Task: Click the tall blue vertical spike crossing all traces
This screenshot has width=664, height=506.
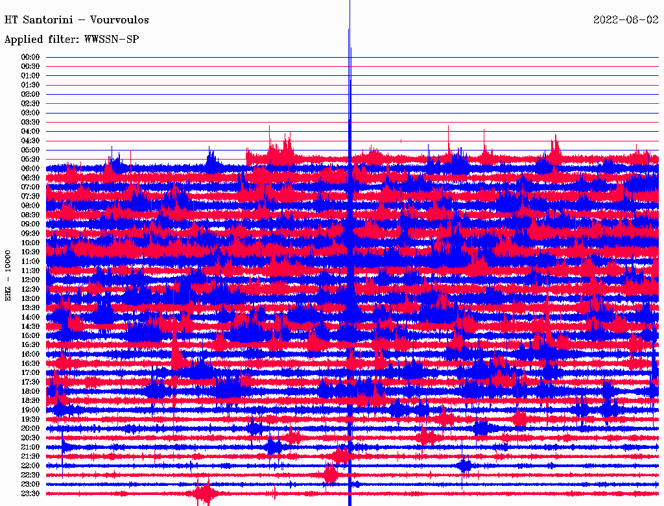Action: pos(350,253)
